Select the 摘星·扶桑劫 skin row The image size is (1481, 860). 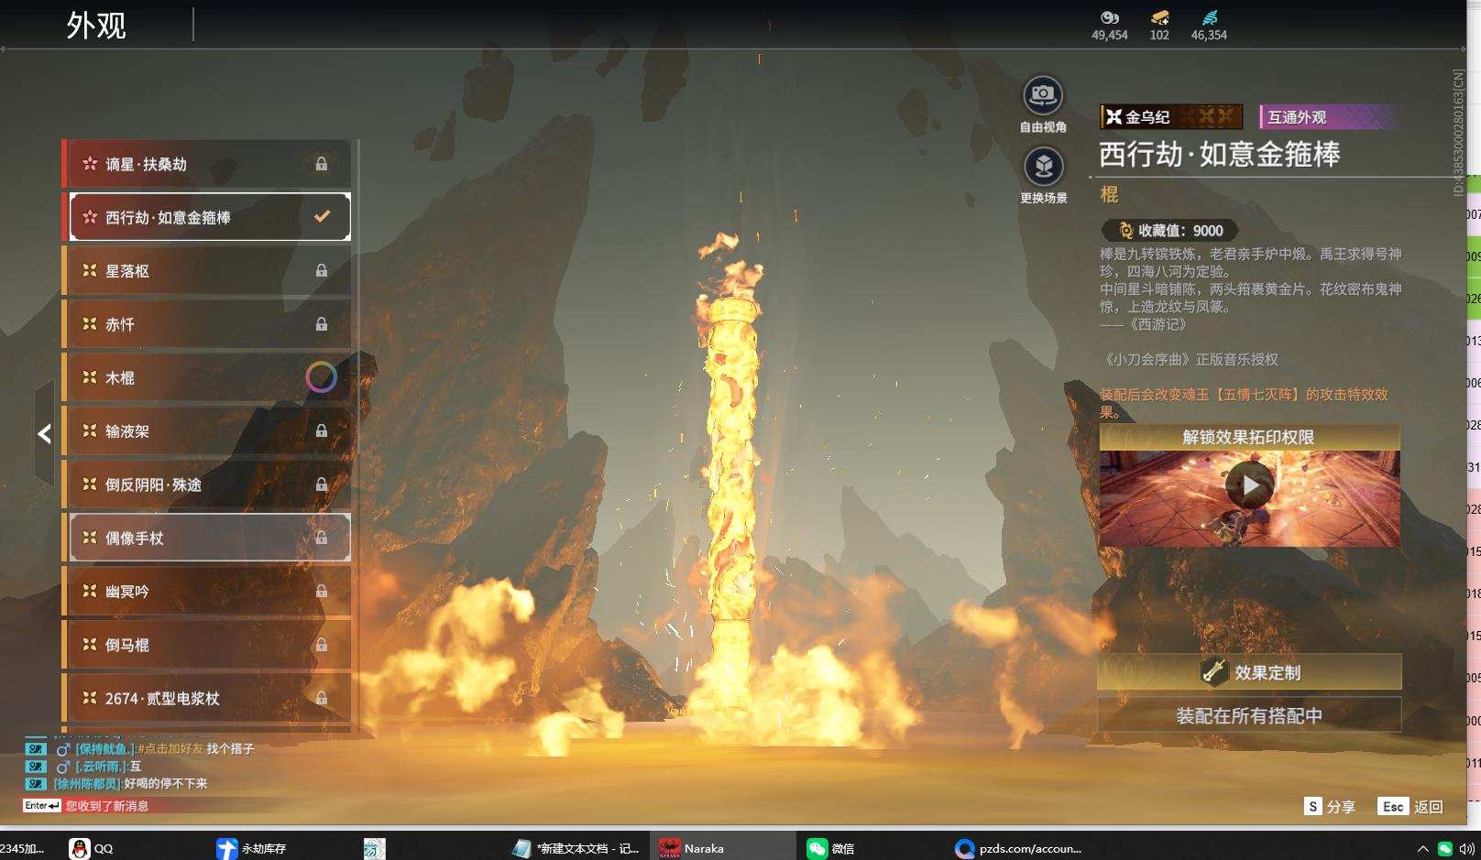click(206, 164)
